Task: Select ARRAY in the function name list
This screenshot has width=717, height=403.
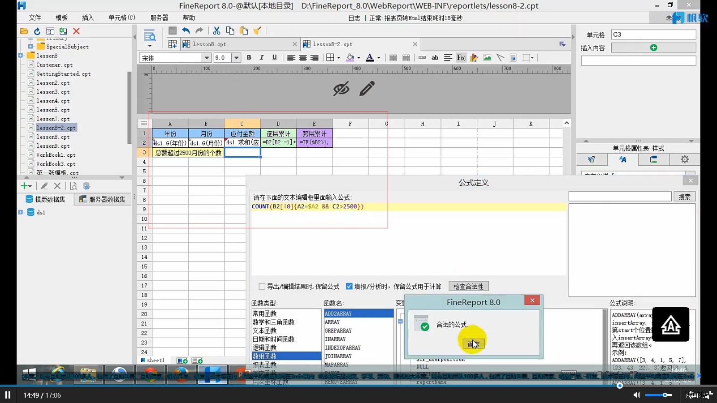Action: click(x=332, y=322)
